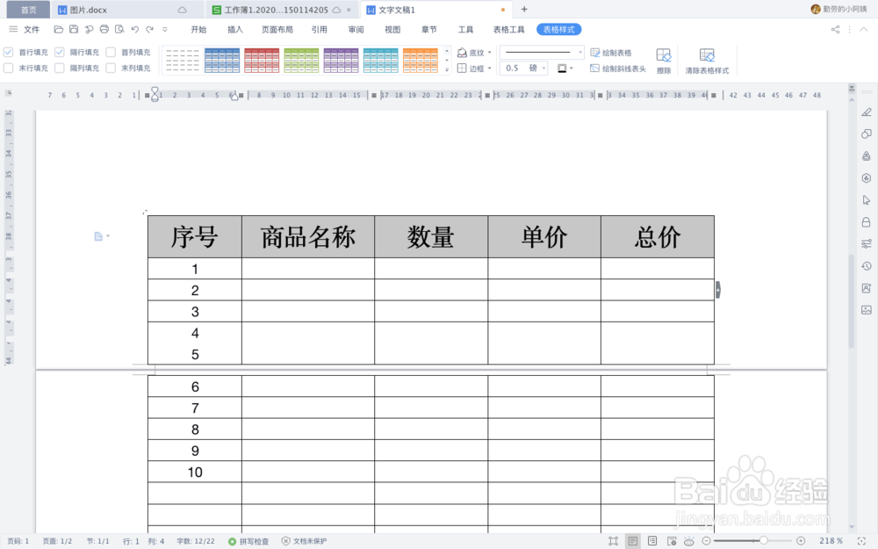Disable the 隔行填充 option
Screen dimensions: 878x549
[58, 51]
